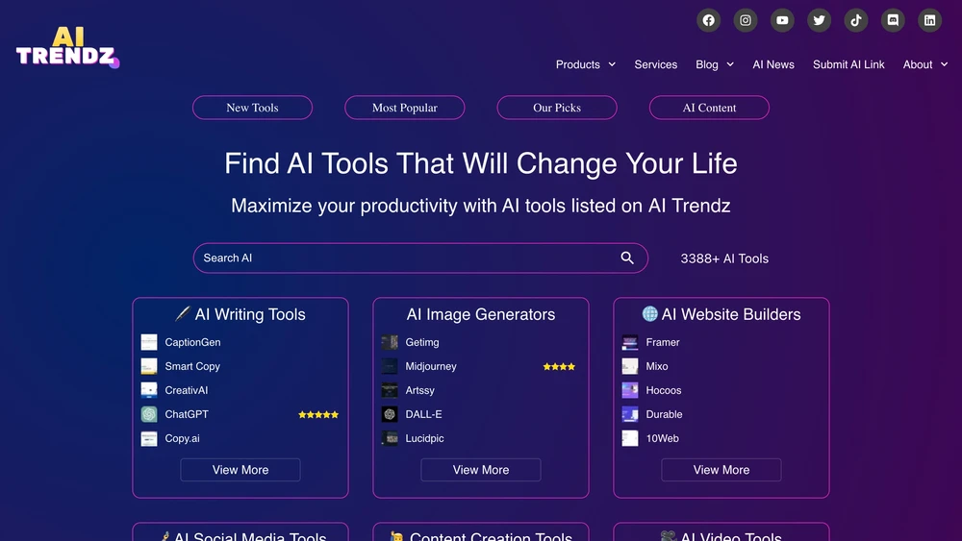Open the Framer tool link

(x=663, y=342)
